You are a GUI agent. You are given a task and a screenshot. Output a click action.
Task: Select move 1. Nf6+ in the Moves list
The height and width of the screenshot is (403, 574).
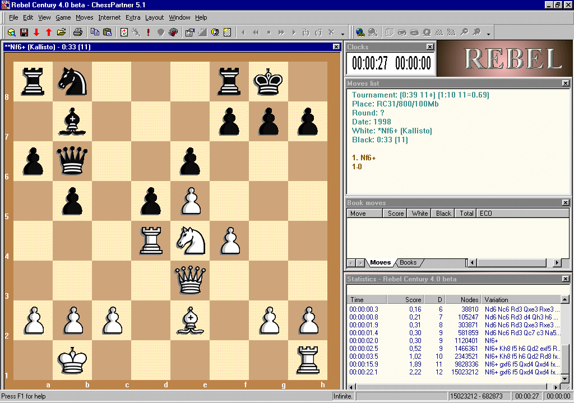click(364, 158)
